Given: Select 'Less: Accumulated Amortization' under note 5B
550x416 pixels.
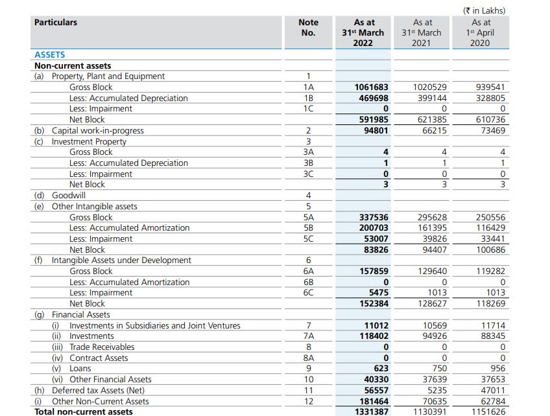Looking at the screenshot, I should (x=129, y=228).
